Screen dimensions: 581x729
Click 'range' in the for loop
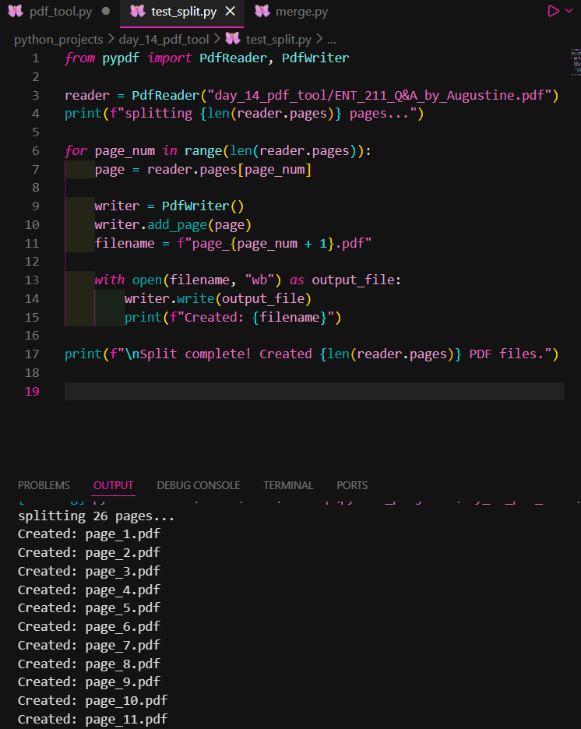[x=203, y=151]
